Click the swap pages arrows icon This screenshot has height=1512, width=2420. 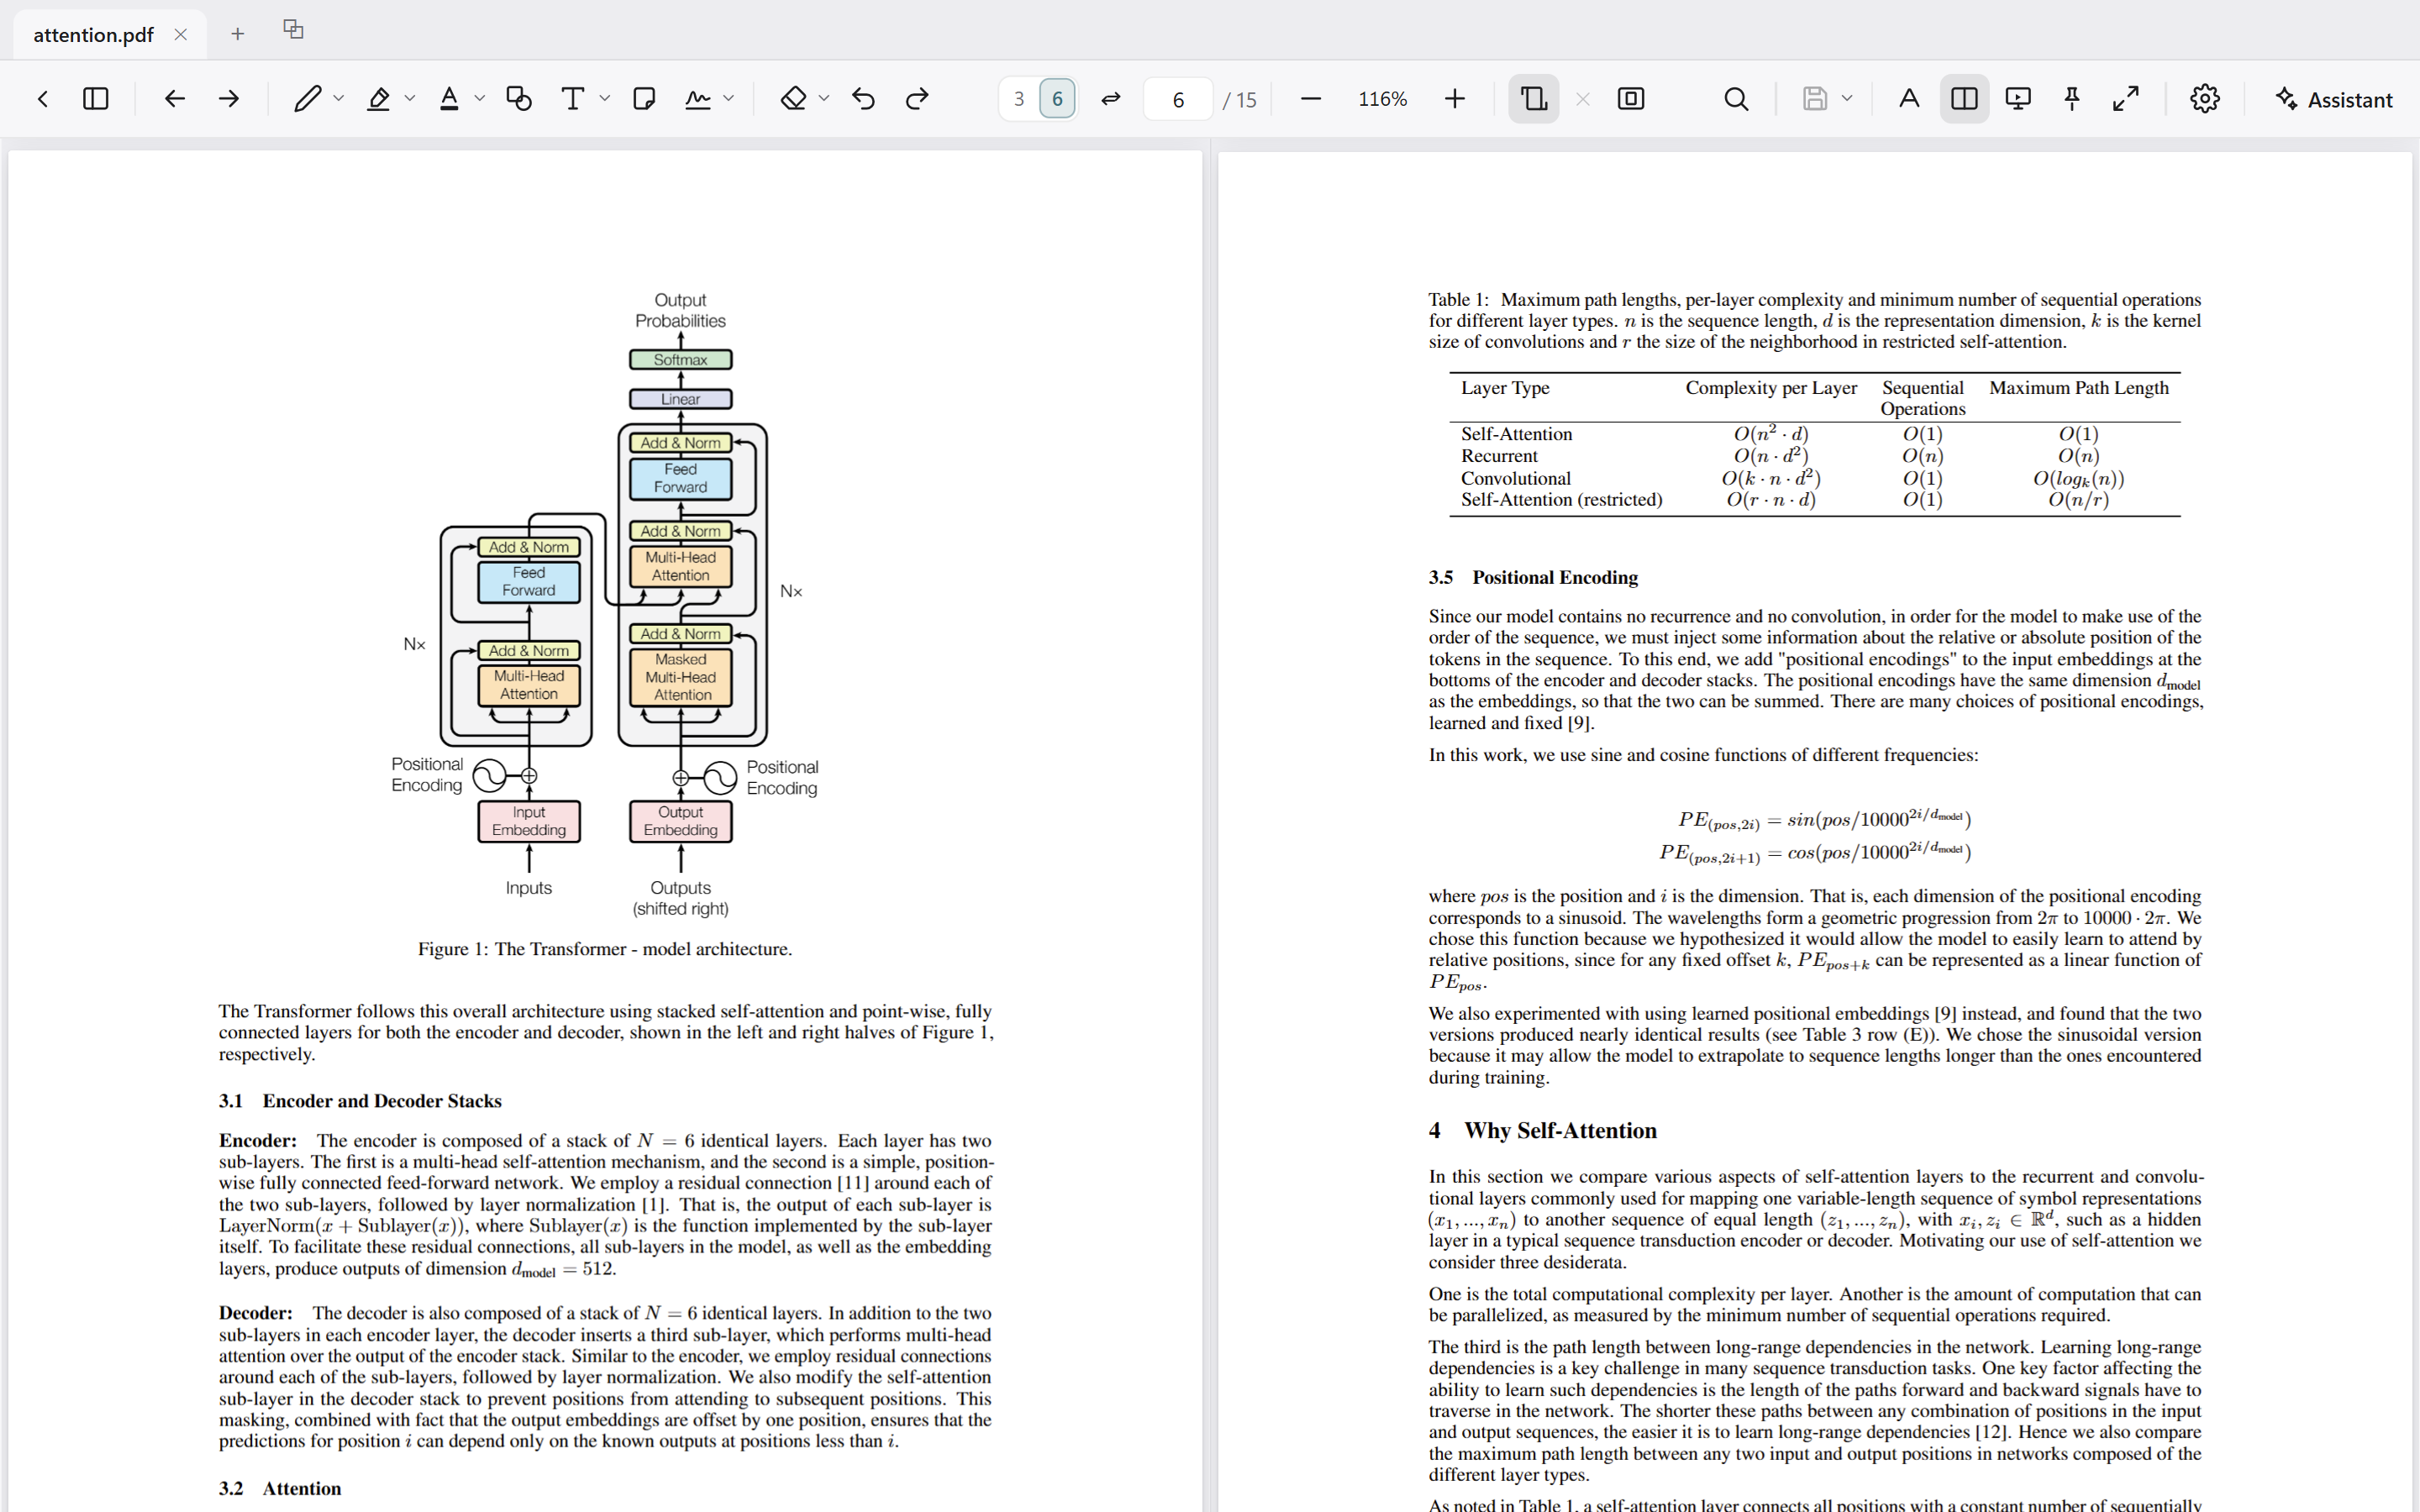coord(1111,99)
